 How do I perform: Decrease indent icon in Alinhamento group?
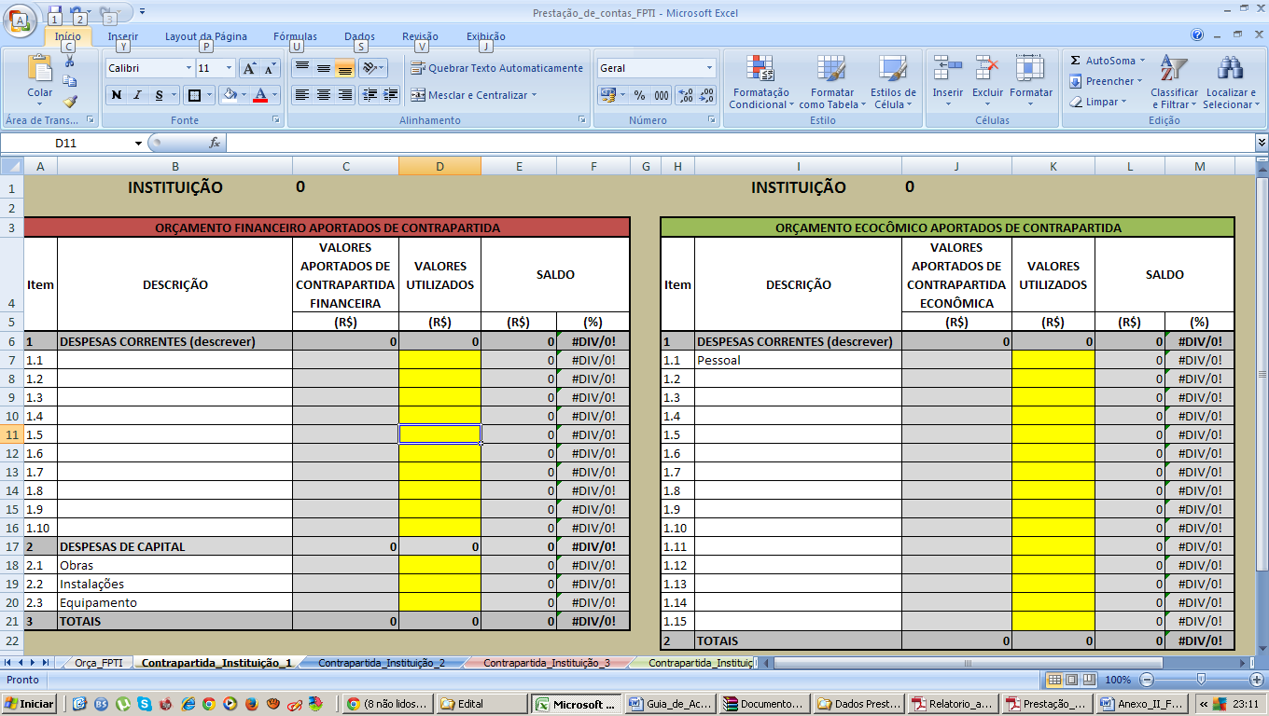[369, 95]
